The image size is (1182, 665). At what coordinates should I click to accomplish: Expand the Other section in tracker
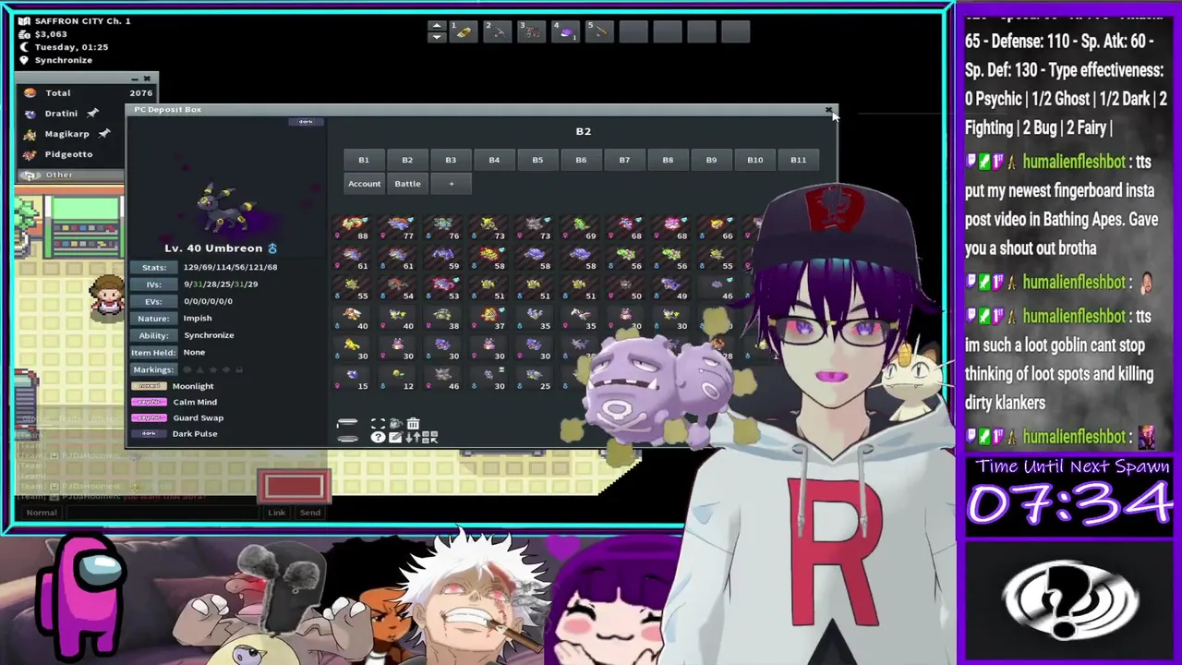pyautogui.click(x=69, y=175)
